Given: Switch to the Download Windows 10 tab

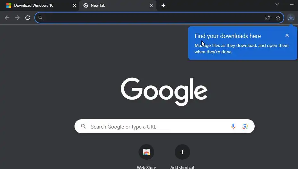Looking at the screenshot, I should pos(40,5).
